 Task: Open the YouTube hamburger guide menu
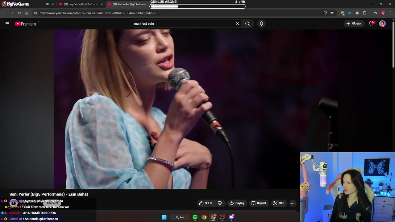7,24
